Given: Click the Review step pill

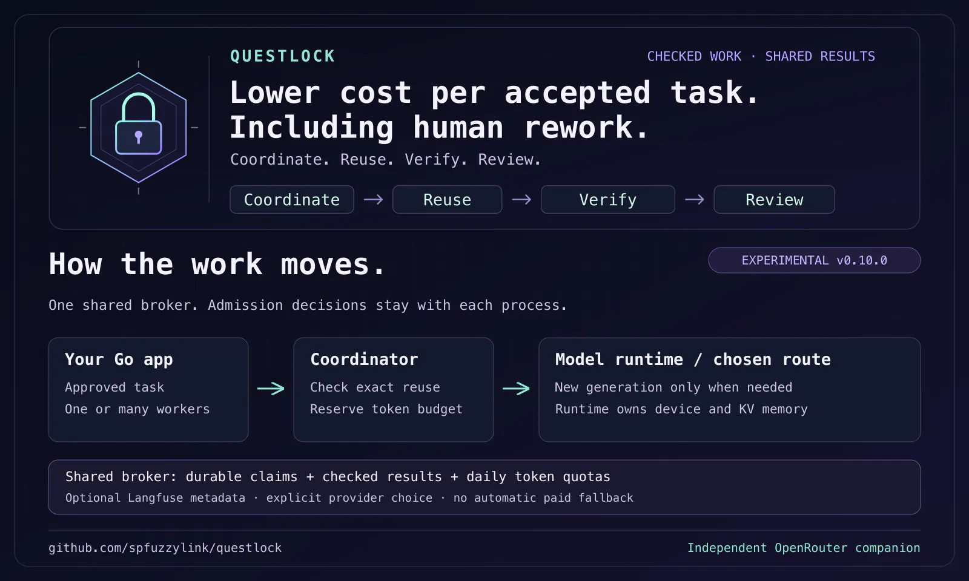Looking at the screenshot, I should coord(774,199).
